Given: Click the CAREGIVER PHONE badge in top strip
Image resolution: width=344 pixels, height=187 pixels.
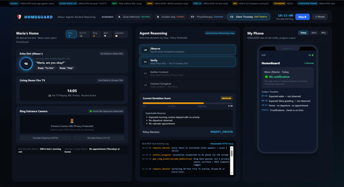Looking at the screenshot, I should point(307,3).
